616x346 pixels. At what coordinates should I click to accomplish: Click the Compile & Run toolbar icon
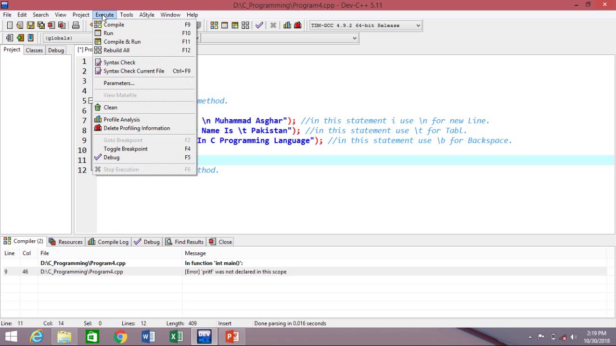[235, 25]
